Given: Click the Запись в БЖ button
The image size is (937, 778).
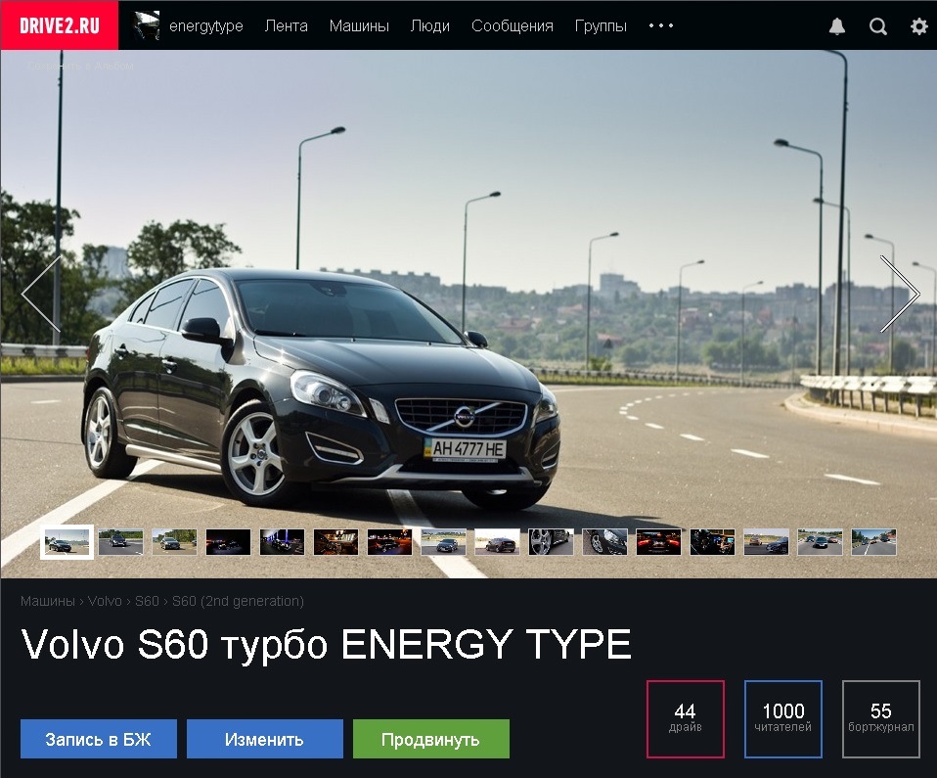Looking at the screenshot, I should pyautogui.click(x=99, y=739).
